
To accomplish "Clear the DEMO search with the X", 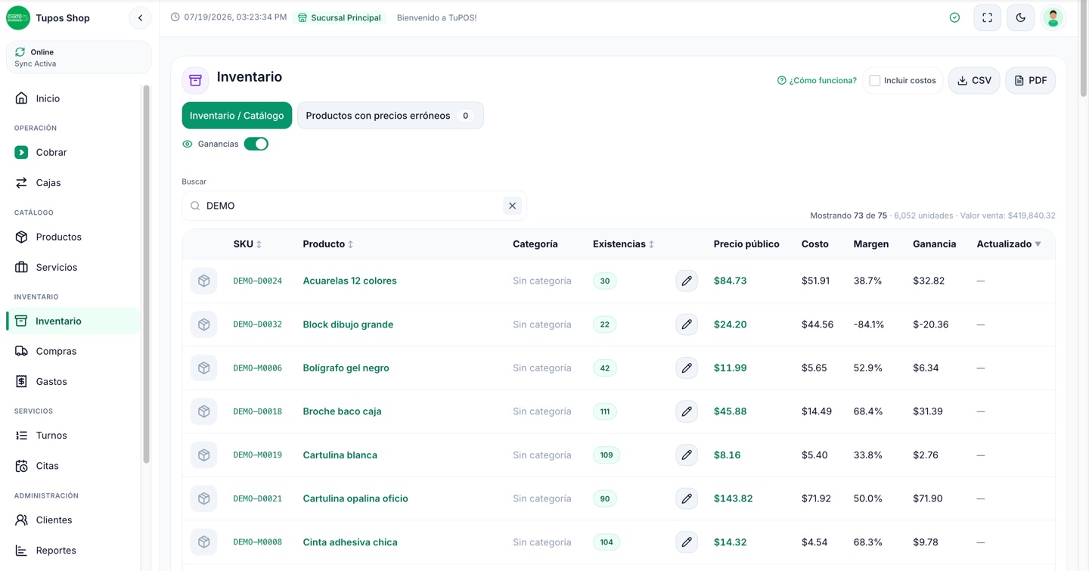I will 512,206.
